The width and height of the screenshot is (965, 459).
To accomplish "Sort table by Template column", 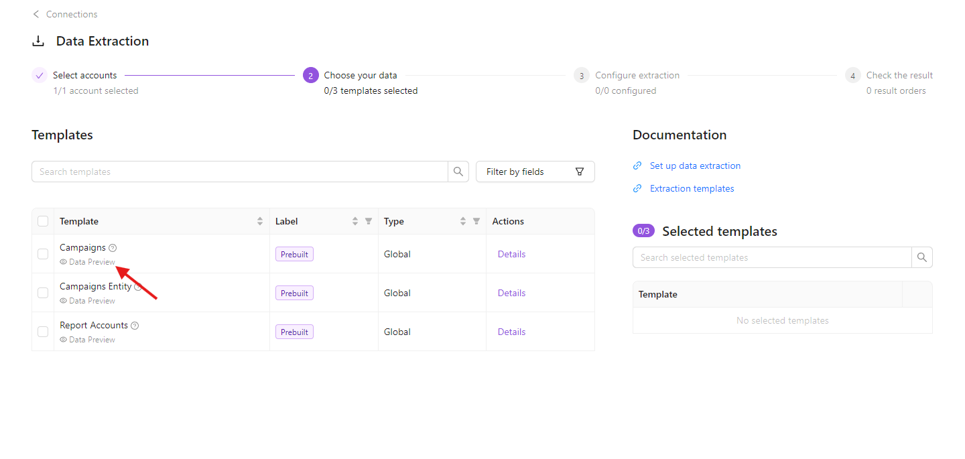I will click(x=260, y=221).
